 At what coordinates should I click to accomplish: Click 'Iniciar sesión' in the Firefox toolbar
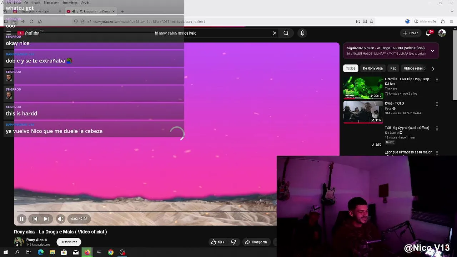pos(425,22)
